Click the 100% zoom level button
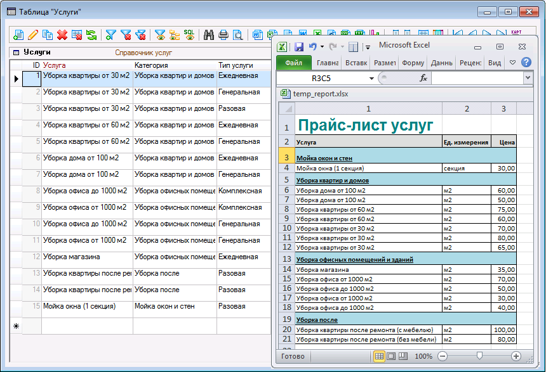Screen dimensions: 546x372 pyautogui.click(x=423, y=357)
